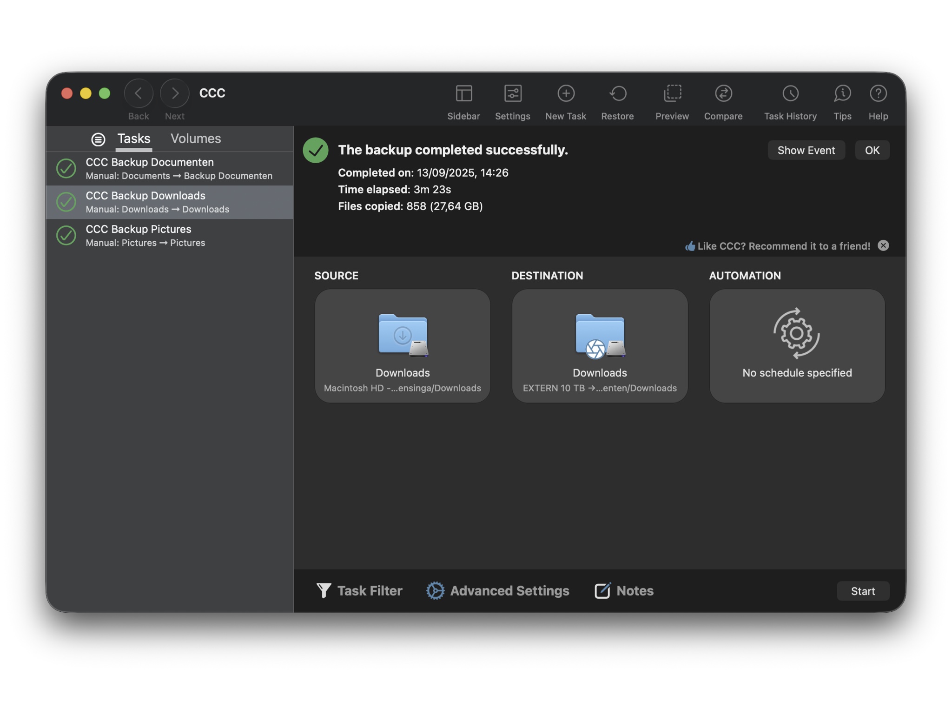Open the Source Downloads selector
The width and height of the screenshot is (952, 714).
click(x=403, y=346)
